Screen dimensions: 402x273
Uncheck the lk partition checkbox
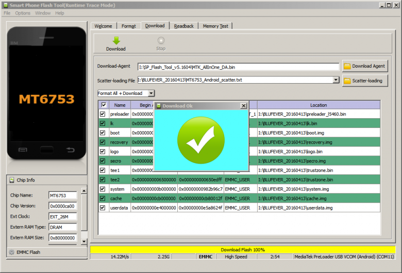(x=103, y=123)
